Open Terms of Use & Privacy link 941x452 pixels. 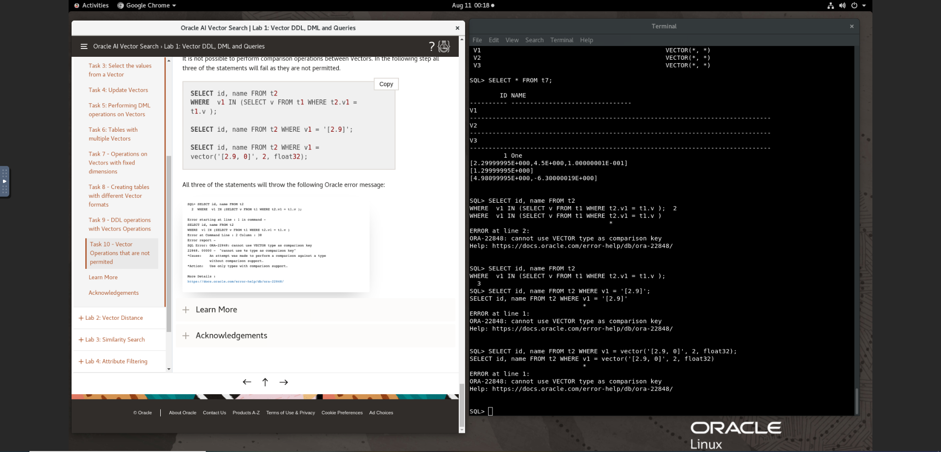[x=291, y=413]
